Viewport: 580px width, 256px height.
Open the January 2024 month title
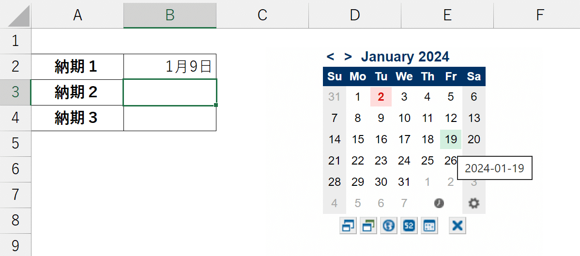pos(405,57)
